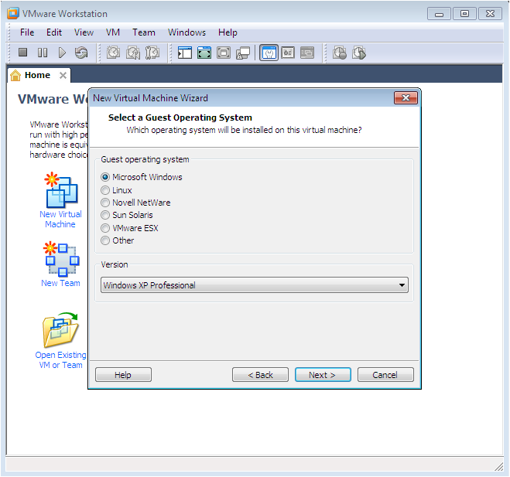This screenshot has width=510, height=477.
Task: Click the Revert to Snapshot icon
Action: [132, 53]
